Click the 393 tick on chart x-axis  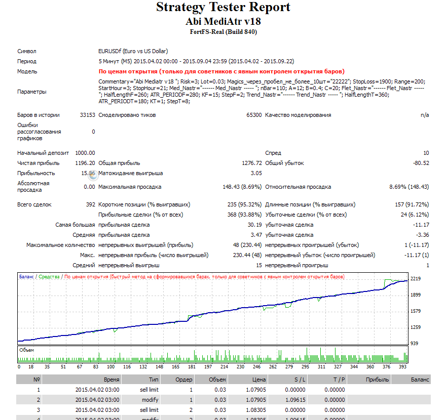tap(402, 367)
